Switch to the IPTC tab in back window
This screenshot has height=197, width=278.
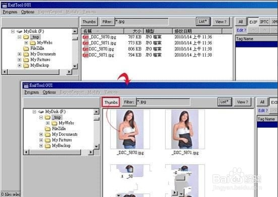coord(264,22)
